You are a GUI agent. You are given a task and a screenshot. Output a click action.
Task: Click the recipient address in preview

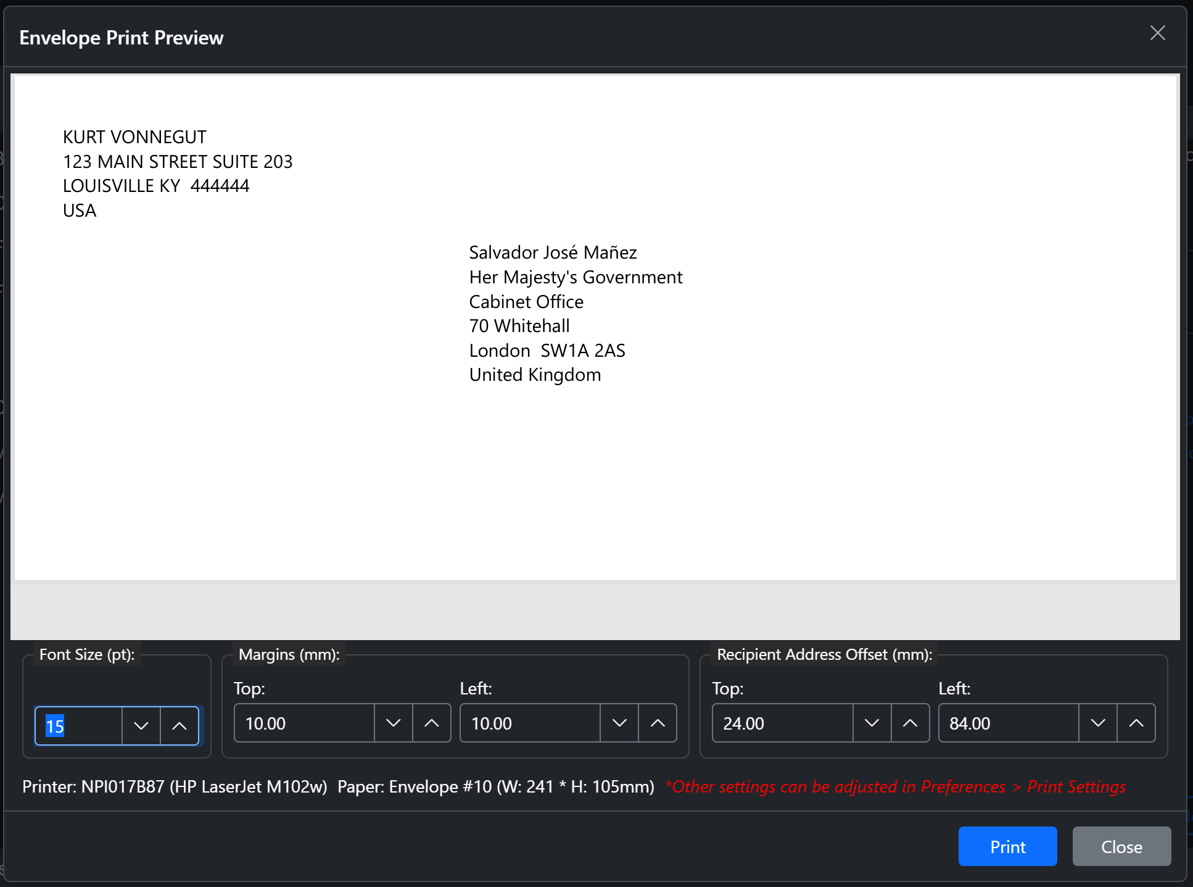(x=575, y=314)
